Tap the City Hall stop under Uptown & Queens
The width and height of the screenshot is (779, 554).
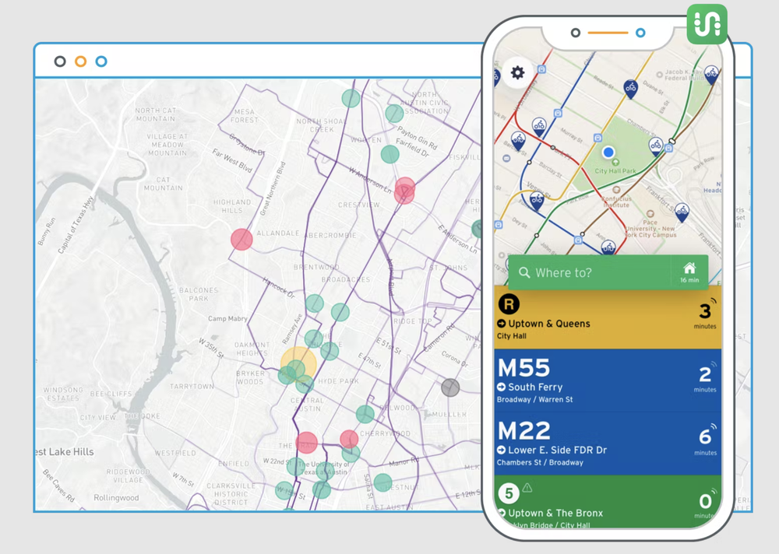click(512, 336)
